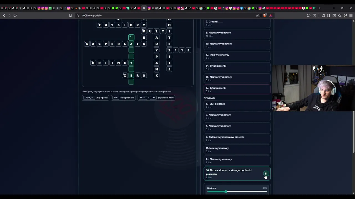
Task: Click the first 2 cell of 2115
Action: tap(169, 50)
